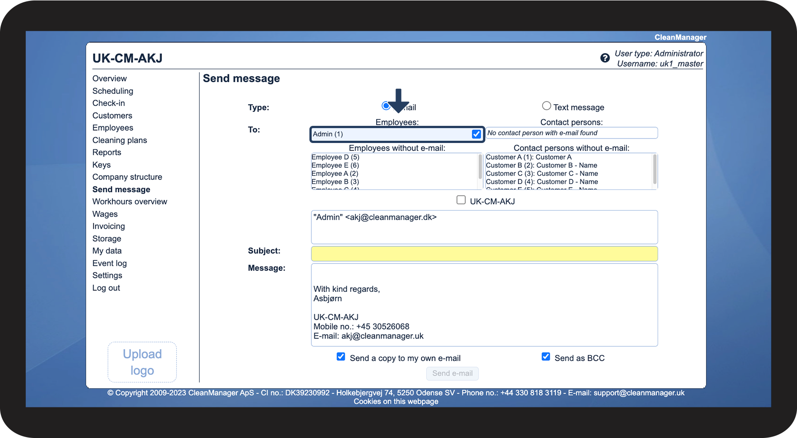Select Employee E (6) in the list

(335, 165)
